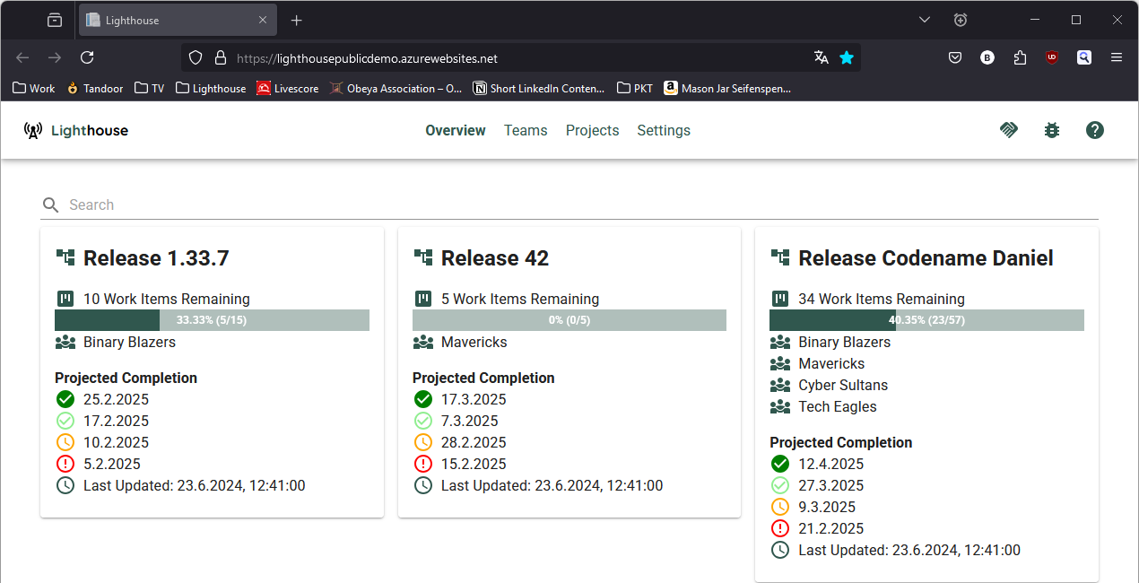Screen dimensions: 1139x583
Task: Open the PKT bookmarks folder
Action: pyautogui.click(x=635, y=88)
